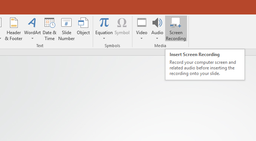Insert an Equation using the pi icon
The width and height of the screenshot is (256, 141).
tap(104, 23)
